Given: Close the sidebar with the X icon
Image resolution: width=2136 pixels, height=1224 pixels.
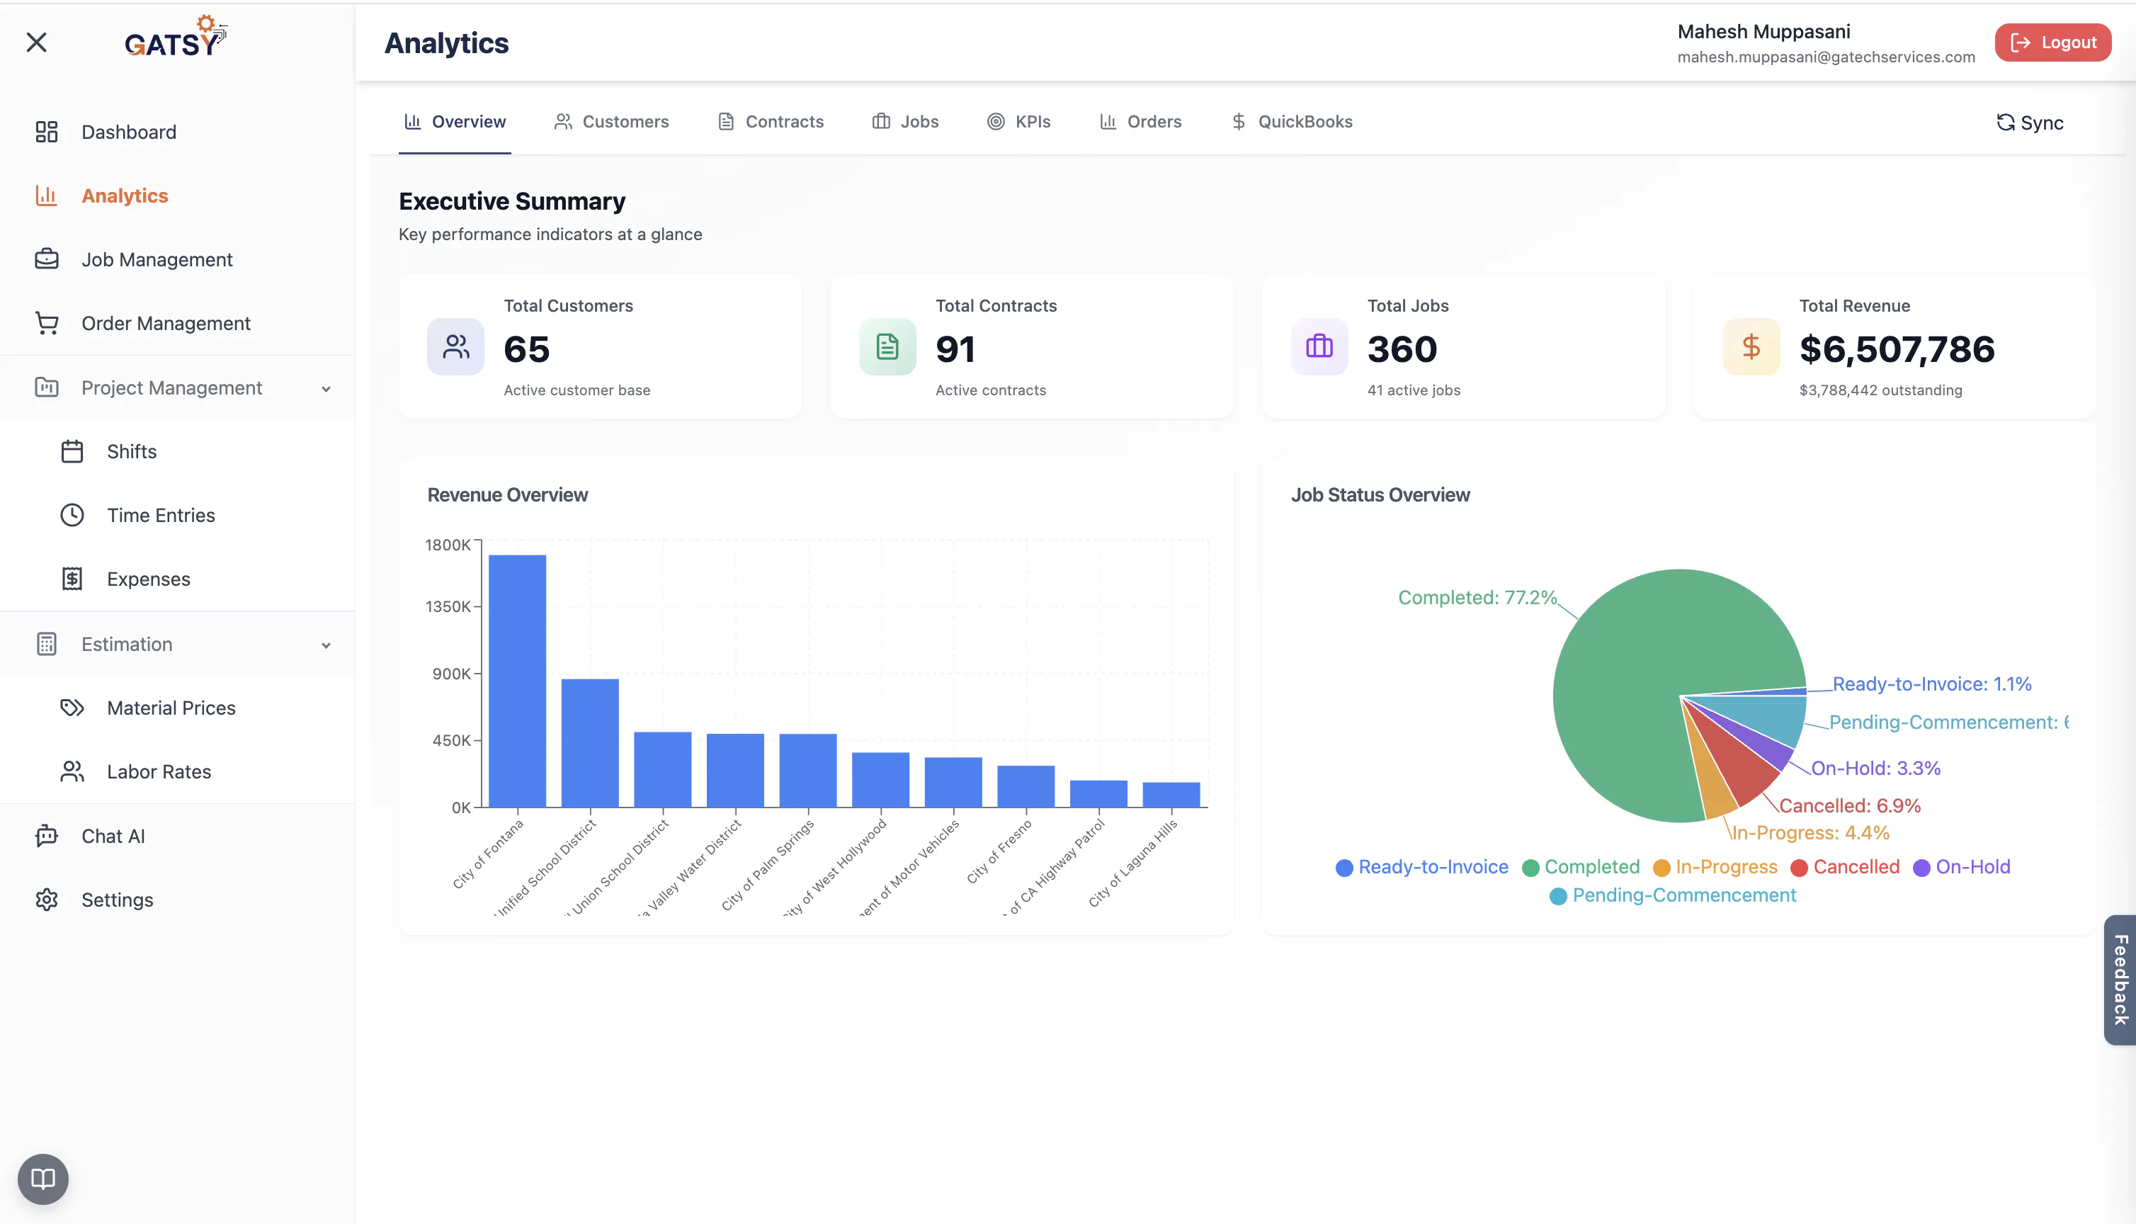Looking at the screenshot, I should click(36, 42).
